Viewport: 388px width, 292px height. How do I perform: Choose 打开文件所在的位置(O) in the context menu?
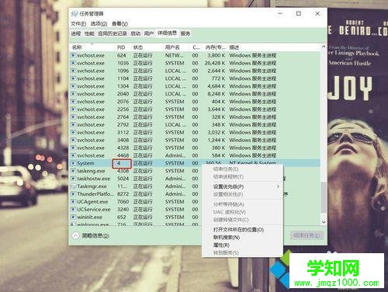click(x=238, y=230)
